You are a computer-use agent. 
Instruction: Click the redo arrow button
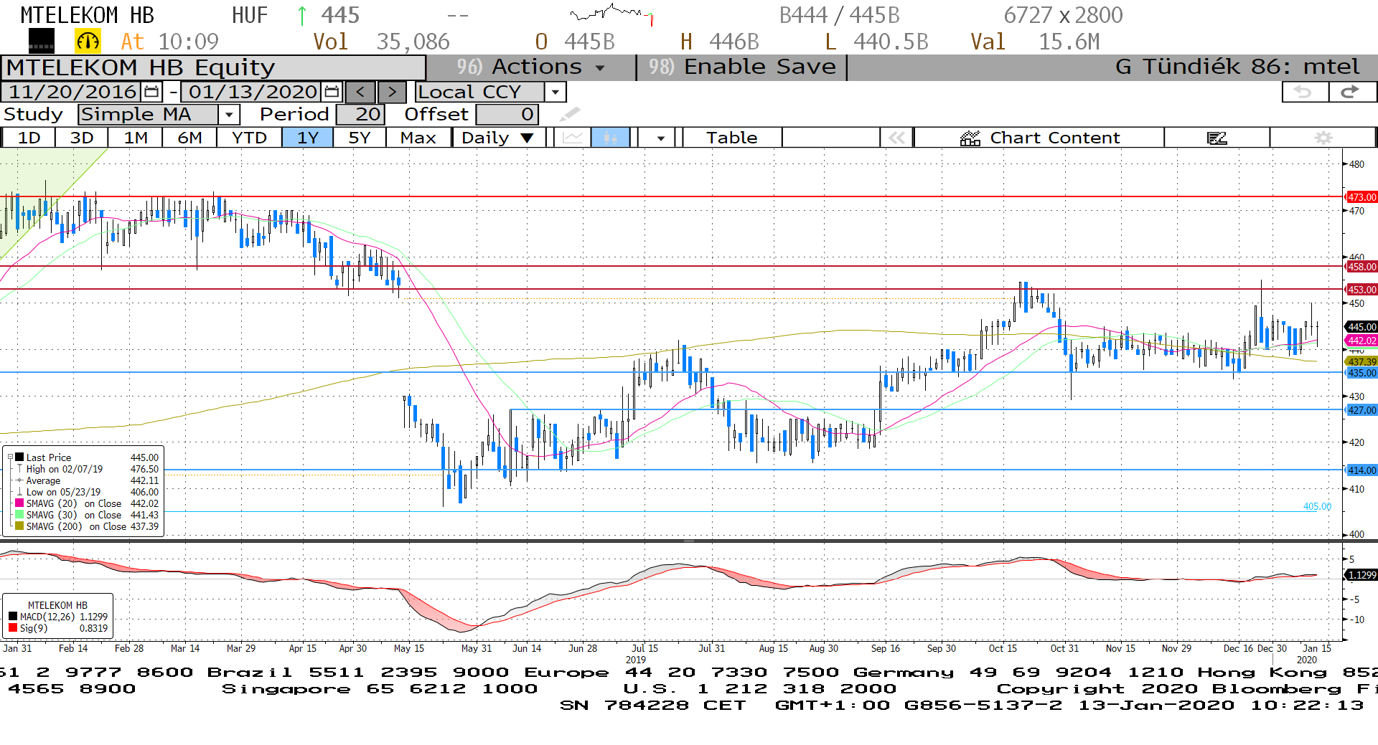coord(1351,92)
